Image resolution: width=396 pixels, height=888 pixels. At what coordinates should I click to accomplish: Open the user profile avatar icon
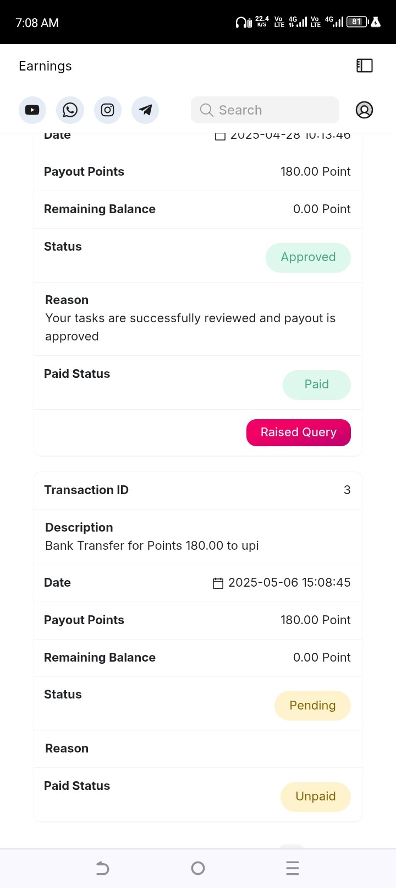(x=364, y=110)
